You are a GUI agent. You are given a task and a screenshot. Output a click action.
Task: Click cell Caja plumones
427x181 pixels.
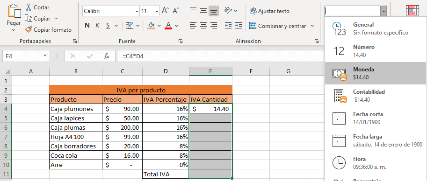pyautogui.click(x=76, y=109)
